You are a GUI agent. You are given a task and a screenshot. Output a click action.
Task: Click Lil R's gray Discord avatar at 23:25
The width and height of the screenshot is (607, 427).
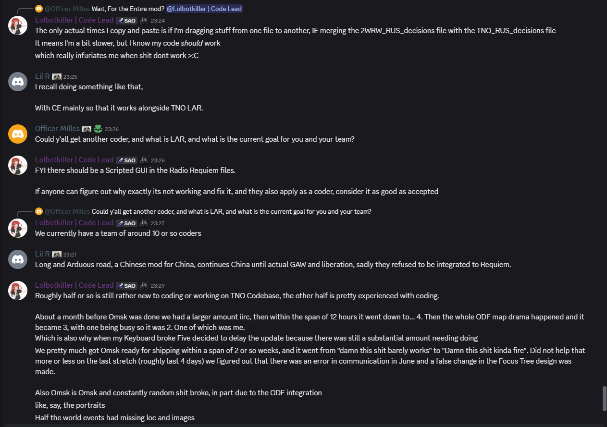click(x=18, y=81)
